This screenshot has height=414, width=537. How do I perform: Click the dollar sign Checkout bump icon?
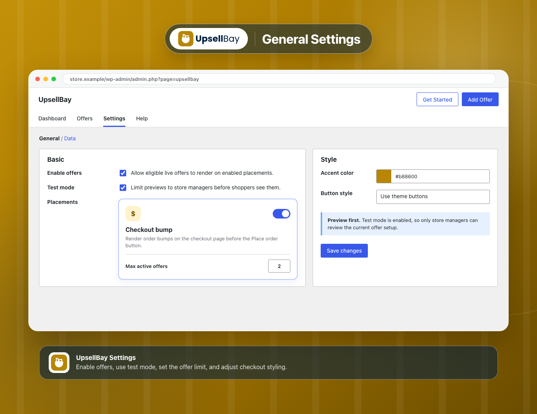[x=133, y=214]
